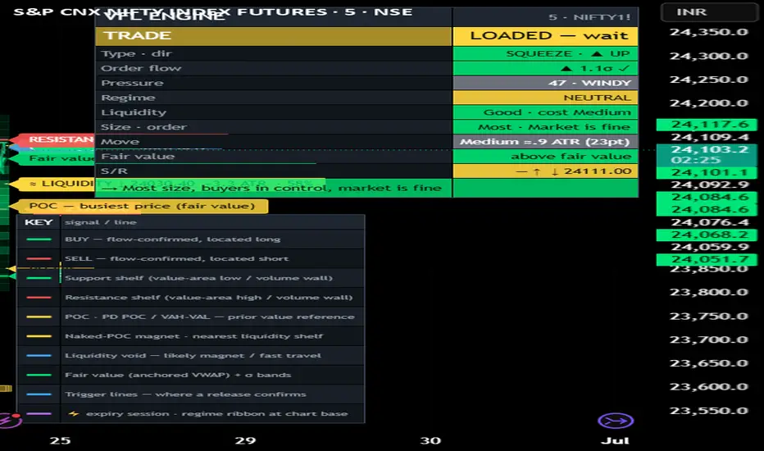Click the Move row label
Image resolution: width=764 pixels, height=451 pixels.
tap(120, 141)
